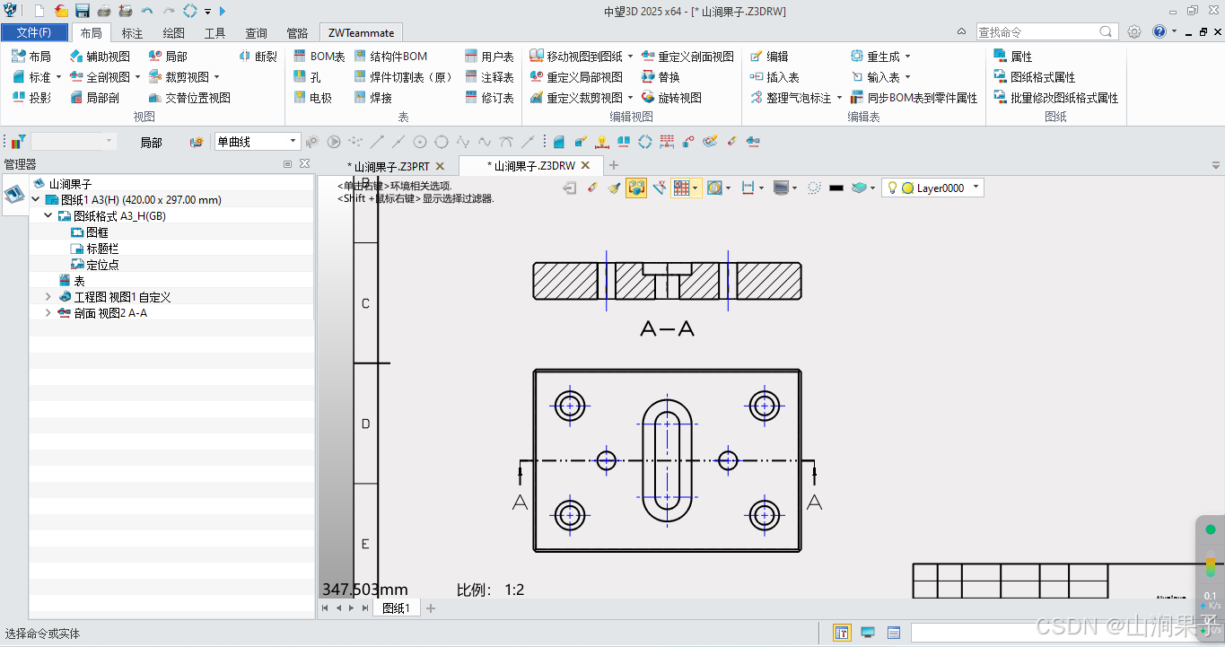Toggle the filter icon beside empty dropdown
The image size is (1225, 647).
[x=18, y=142]
